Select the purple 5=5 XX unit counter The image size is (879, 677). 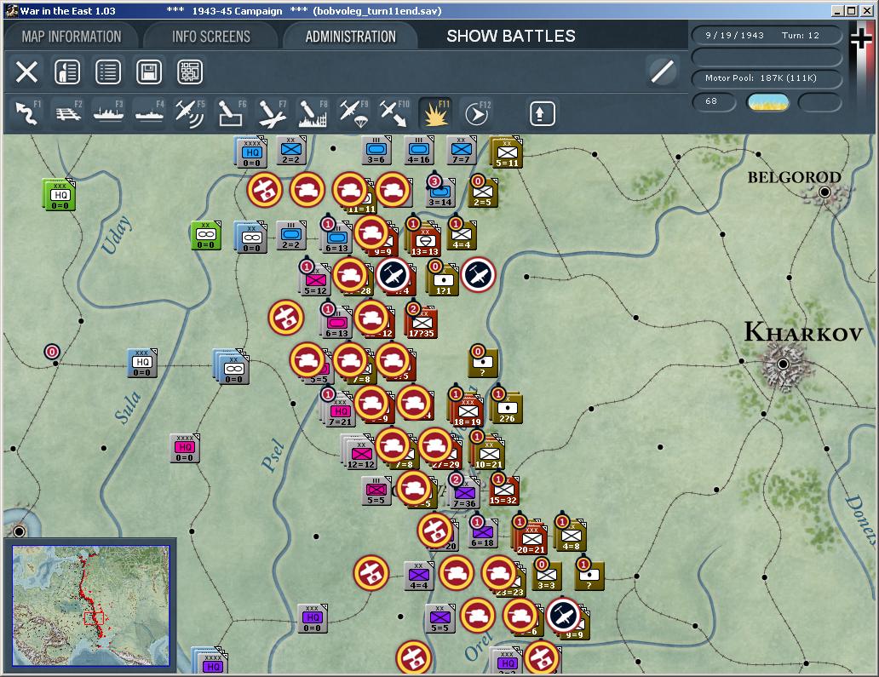440,619
